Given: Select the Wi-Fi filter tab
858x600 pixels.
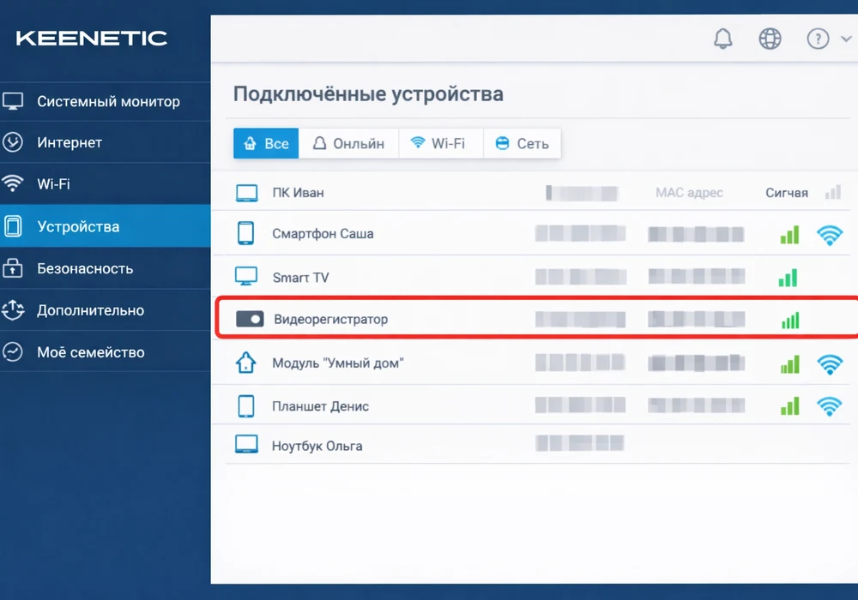Looking at the screenshot, I should pos(441,144).
